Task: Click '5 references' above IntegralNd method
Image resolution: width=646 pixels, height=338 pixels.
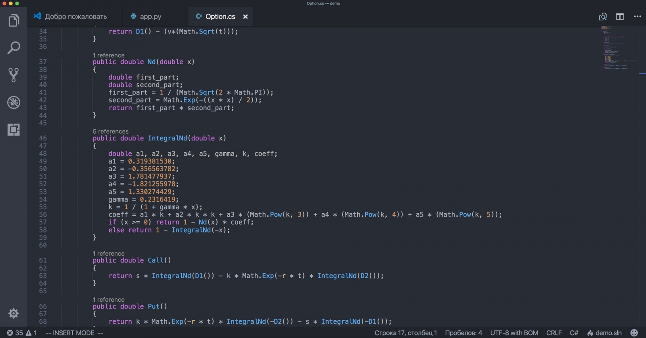Action: 111,131
